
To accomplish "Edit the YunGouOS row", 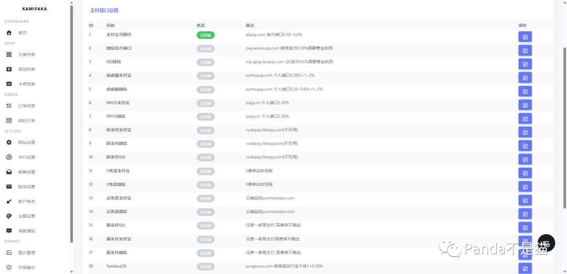I will [525, 268].
